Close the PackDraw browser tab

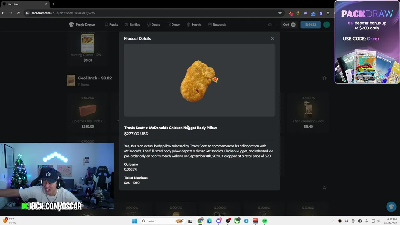46,4
